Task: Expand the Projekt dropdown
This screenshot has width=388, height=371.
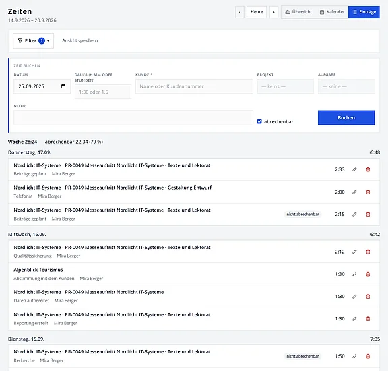Action: (286, 86)
